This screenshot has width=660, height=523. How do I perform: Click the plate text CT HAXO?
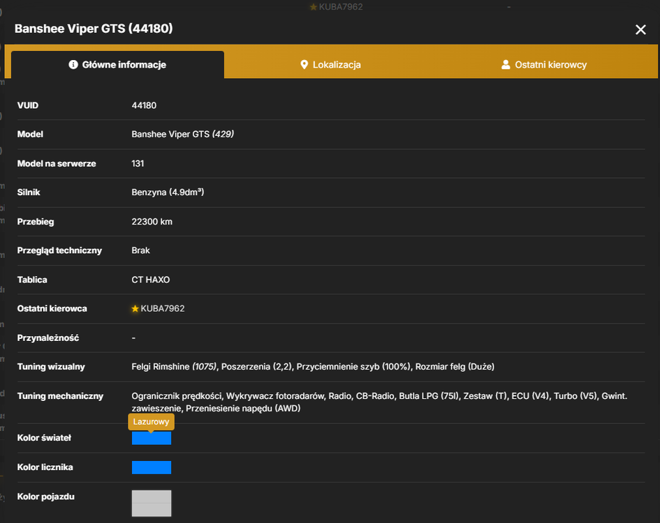[x=151, y=280]
